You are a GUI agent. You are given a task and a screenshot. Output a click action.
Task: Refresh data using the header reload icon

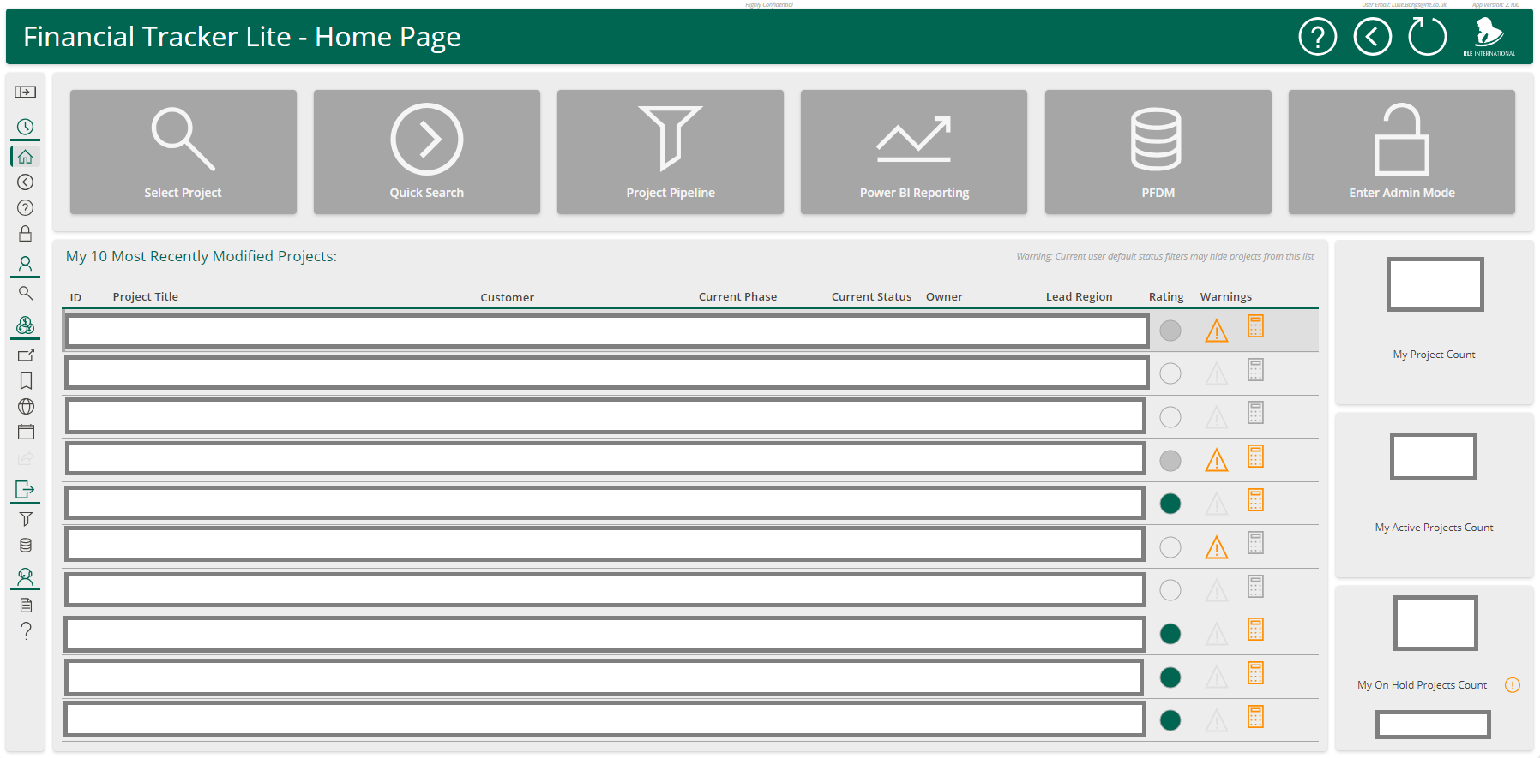1427,37
